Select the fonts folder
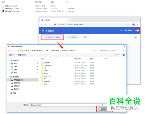Image resolution: width=145 pixels, height=114 pixels. coord(45,70)
